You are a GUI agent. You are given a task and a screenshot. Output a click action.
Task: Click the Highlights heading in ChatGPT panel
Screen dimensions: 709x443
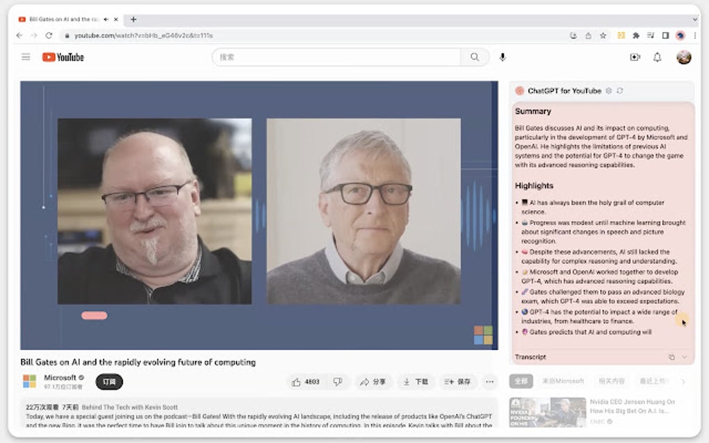534,185
